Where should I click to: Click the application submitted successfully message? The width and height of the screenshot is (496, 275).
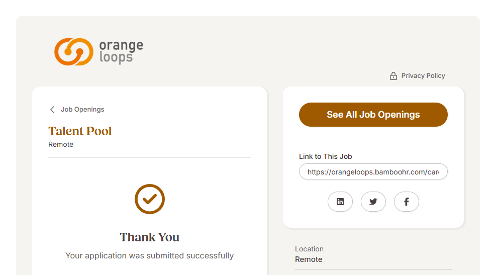[x=150, y=256]
